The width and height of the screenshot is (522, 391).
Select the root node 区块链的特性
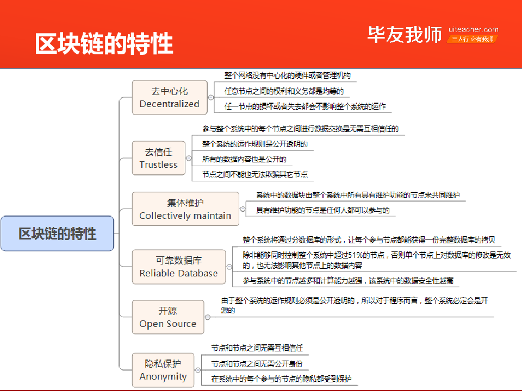(57, 234)
